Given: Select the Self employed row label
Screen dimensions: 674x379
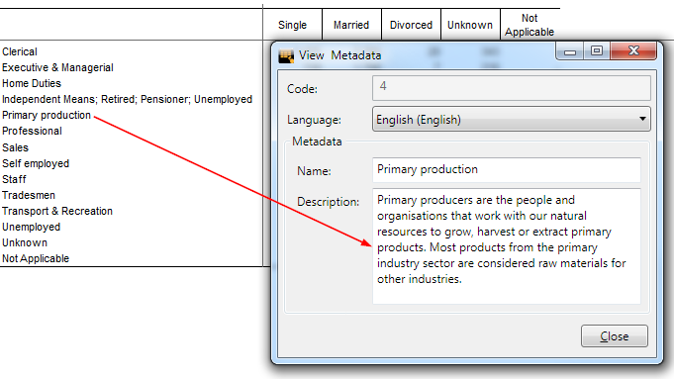Looking at the screenshot, I should pos(36,163).
